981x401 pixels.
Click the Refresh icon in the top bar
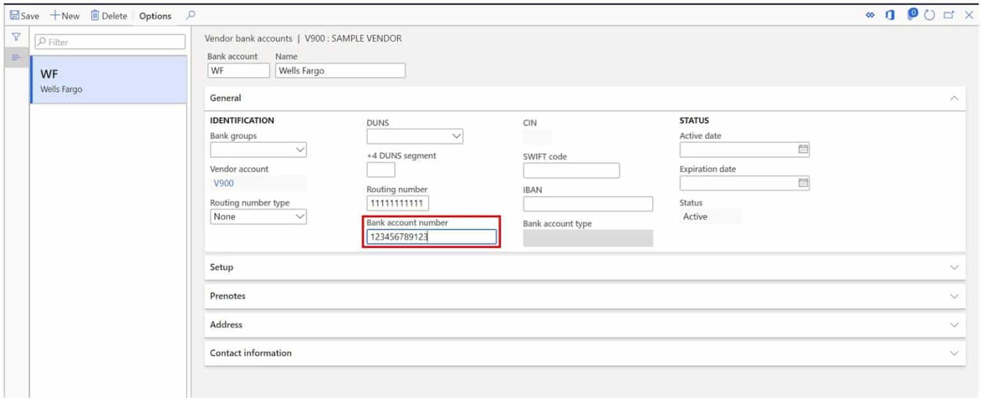tap(929, 15)
